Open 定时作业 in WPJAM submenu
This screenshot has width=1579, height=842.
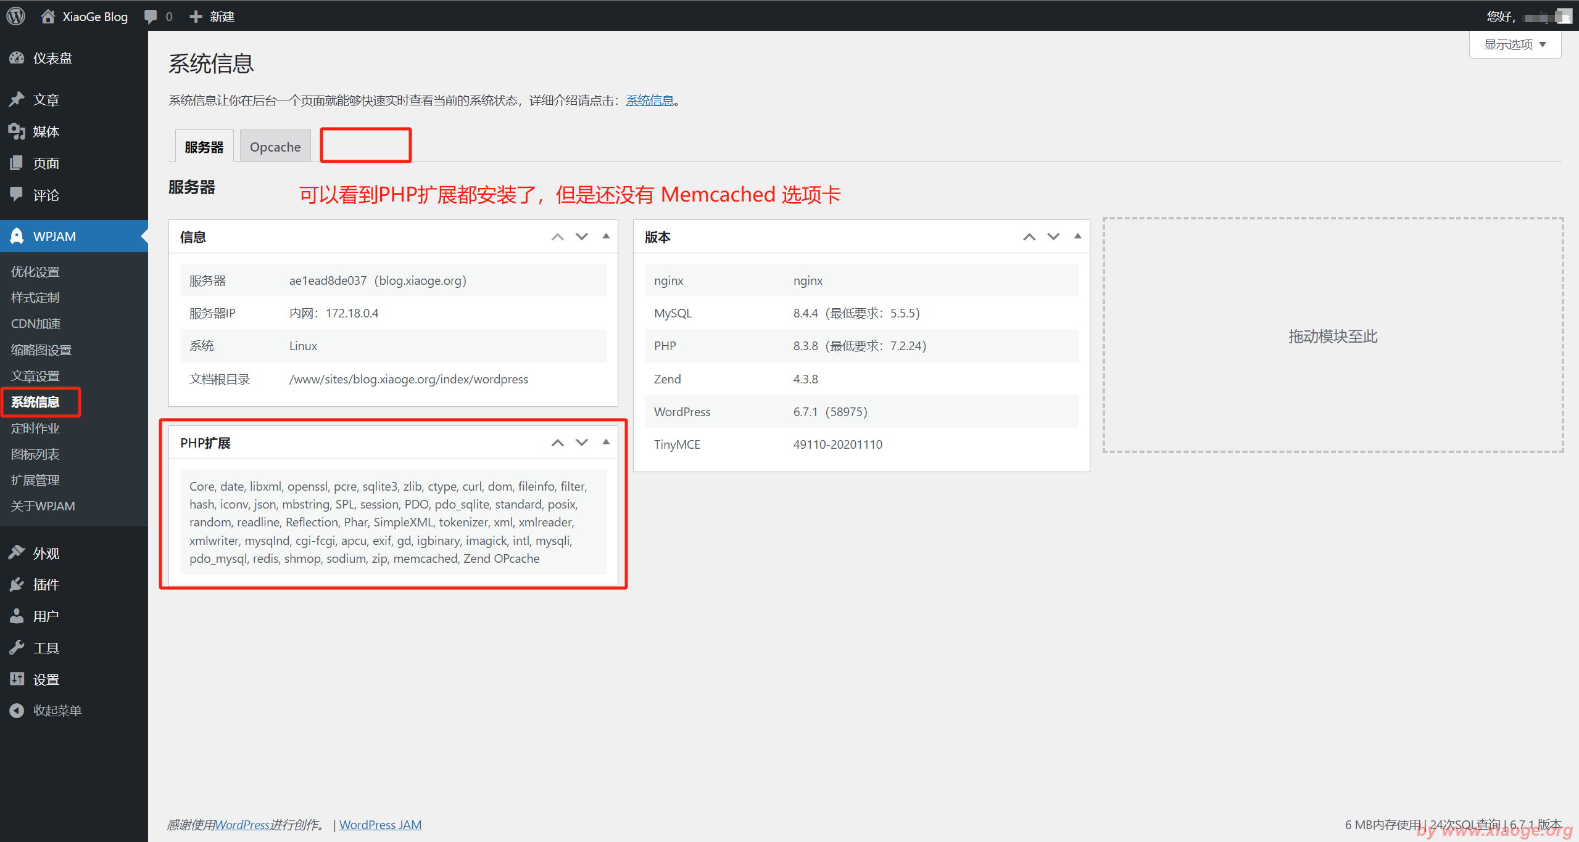(35, 428)
